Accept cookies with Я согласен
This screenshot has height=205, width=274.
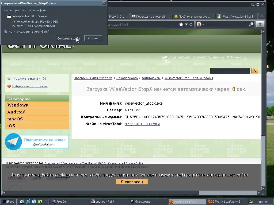[x=132, y=182]
